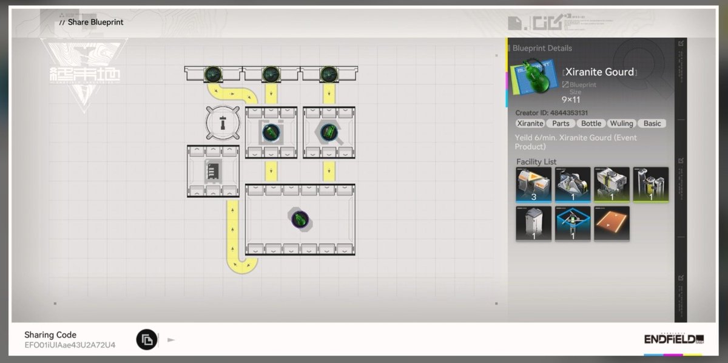Click the Yield 6/min description text
728x363 pixels.
pyautogui.click(x=576, y=142)
